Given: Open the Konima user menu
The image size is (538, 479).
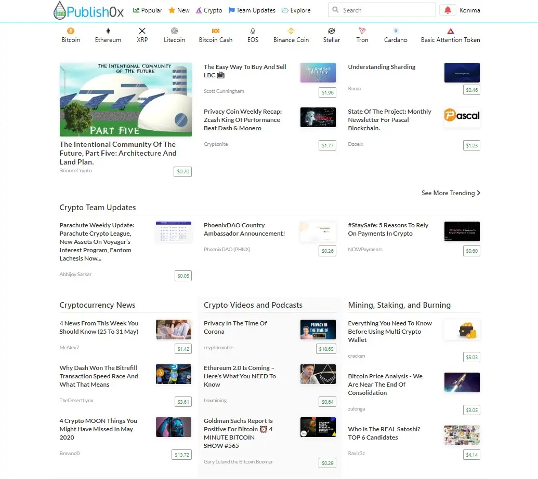Looking at the screenshot, I should click(470, 10).
